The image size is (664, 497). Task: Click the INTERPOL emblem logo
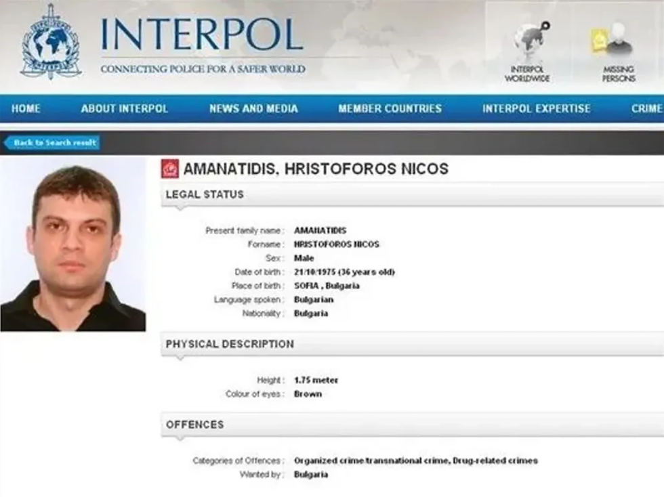pyautogui.click(x=51, y=41)
